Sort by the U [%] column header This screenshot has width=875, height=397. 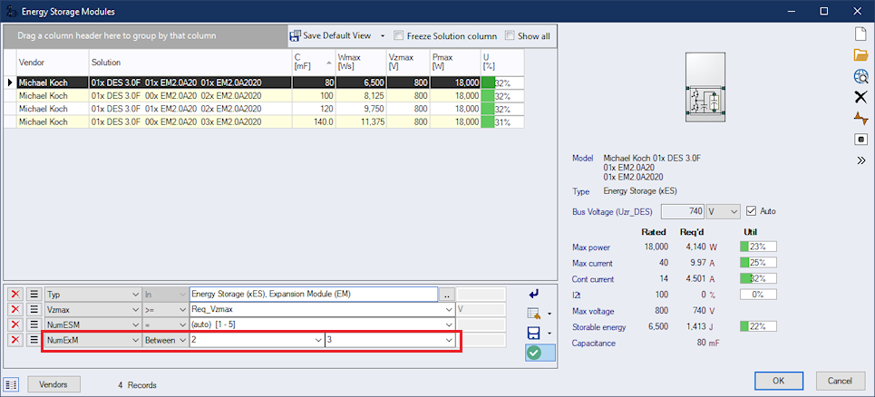coord(502,62)
